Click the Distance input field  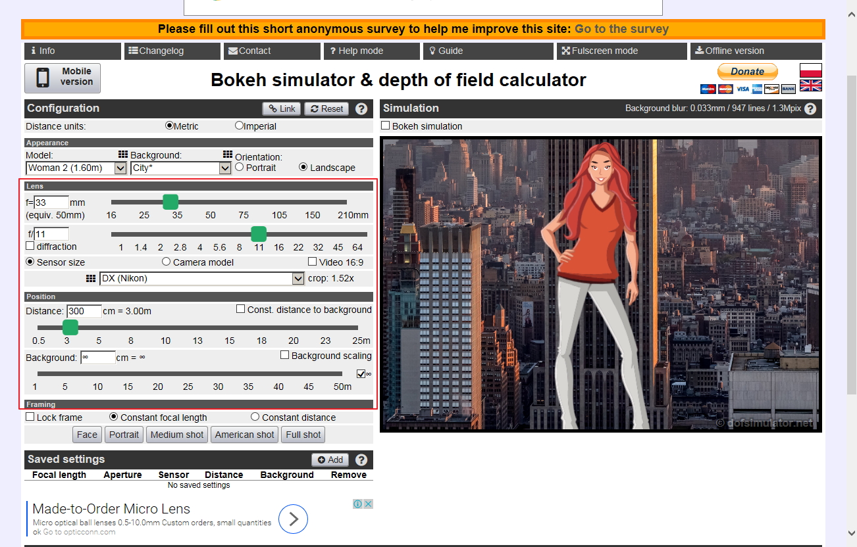pyautogui.click(x=84, y=311)
